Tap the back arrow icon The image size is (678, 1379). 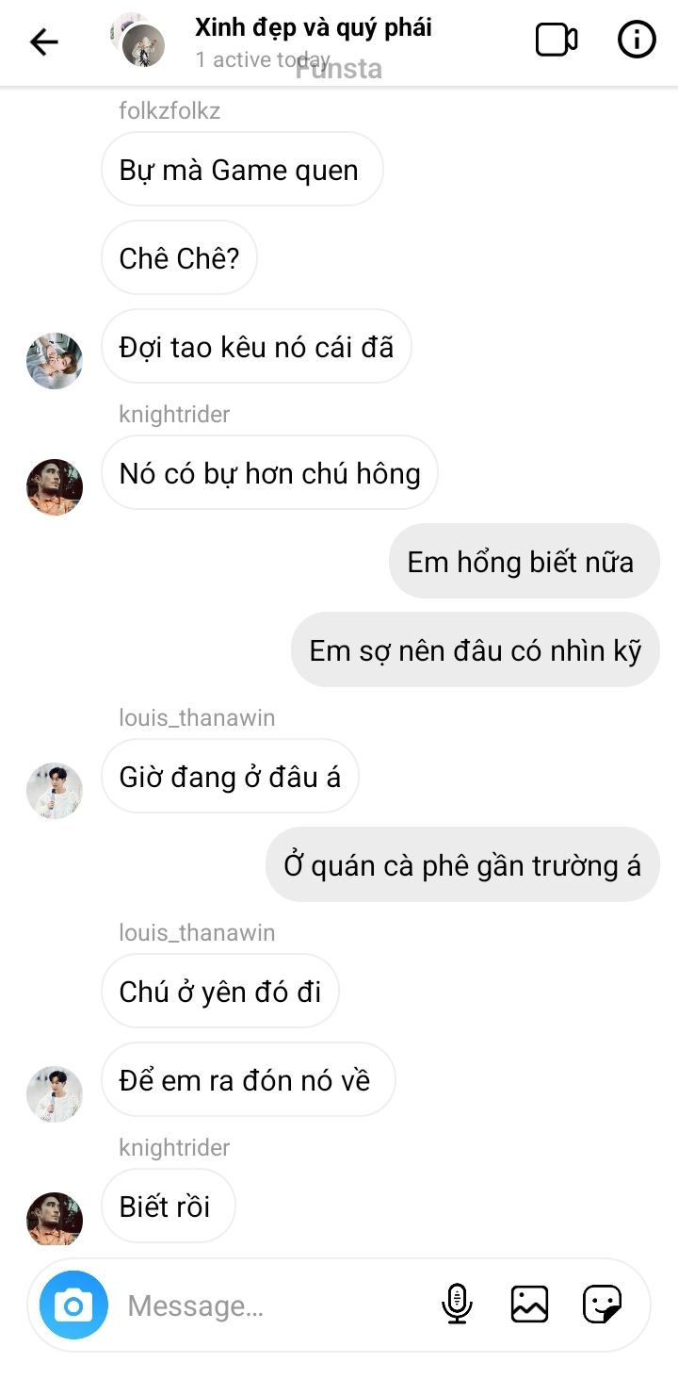(44, 41)
